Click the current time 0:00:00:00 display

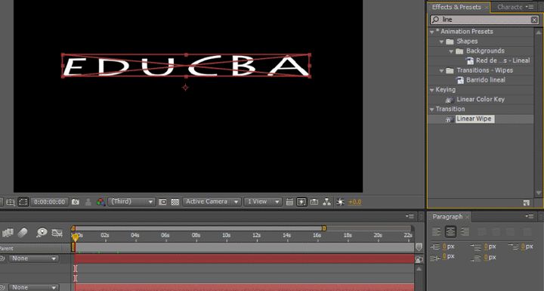(50, 202)
